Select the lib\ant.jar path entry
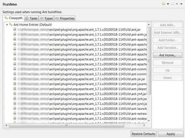The height and width of the screenshot is (138, 185). [x=79, y=30]
